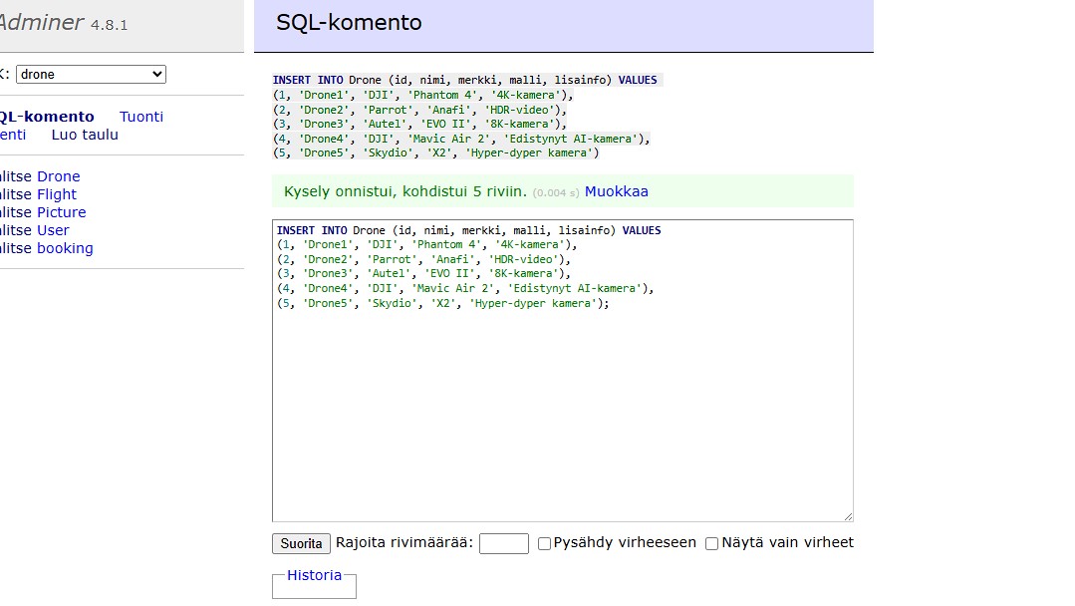Open the Drone table structure
This screenshot has height=606, width=1075.
[58, 176]
